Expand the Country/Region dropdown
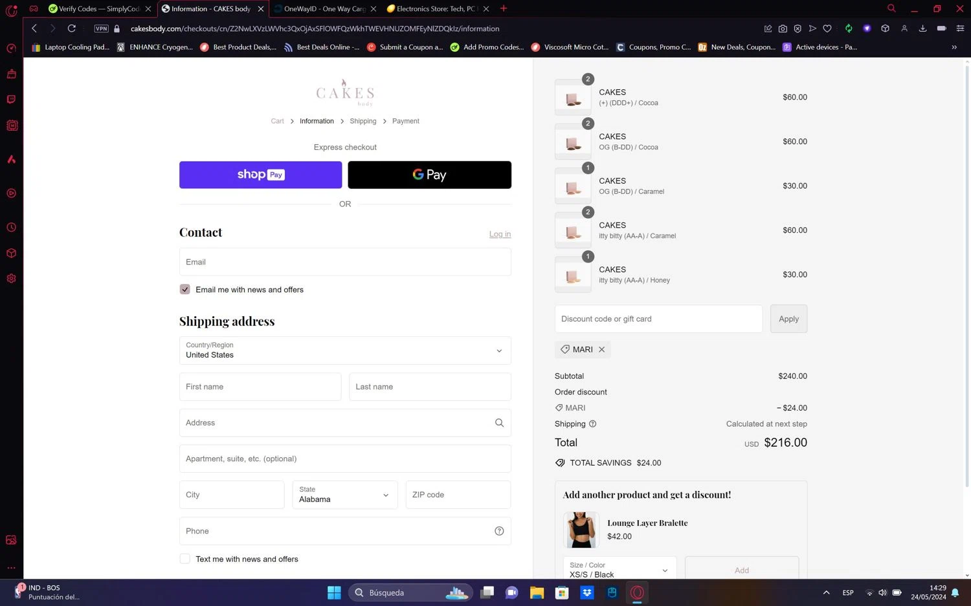This screenshot has height=606, width=971. (345, 351)
